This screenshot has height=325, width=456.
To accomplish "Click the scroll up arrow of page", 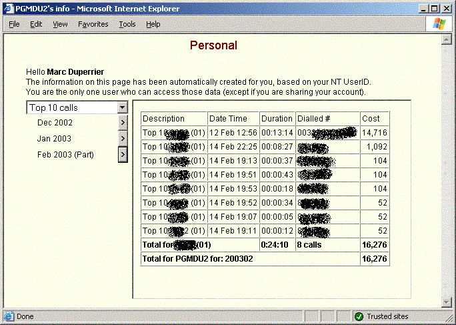I will 447,39.
